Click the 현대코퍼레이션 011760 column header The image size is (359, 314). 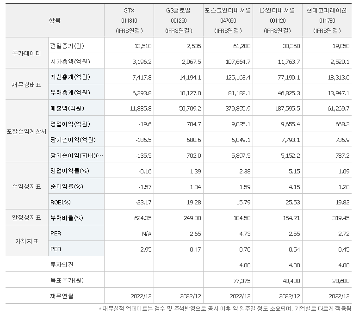327,20
